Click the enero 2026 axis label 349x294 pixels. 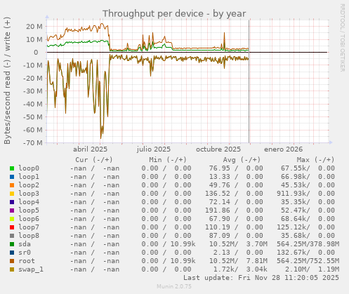[x=283, y=149]
